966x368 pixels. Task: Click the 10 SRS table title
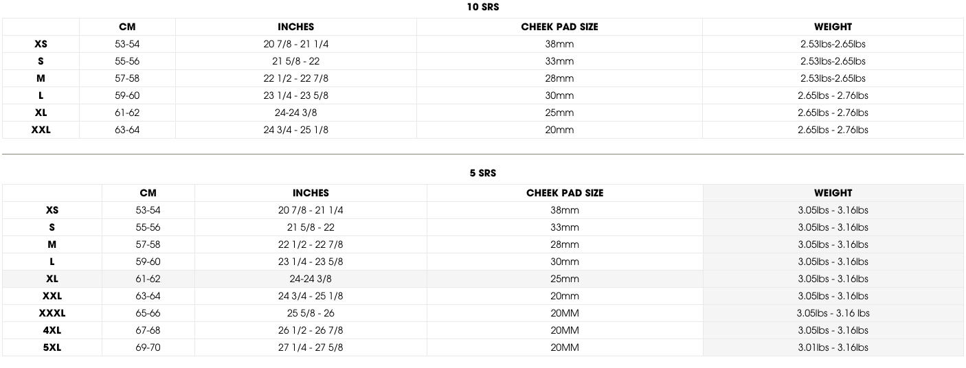pyautogui.click(x=482, y=7)
